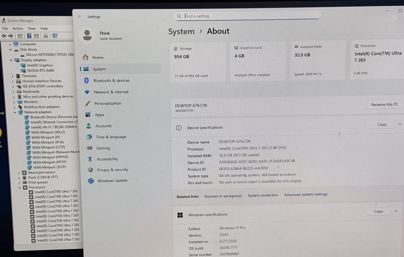Click the Think user account avatar
Viewport: 404px width, 257px height.
coord(87,35)
